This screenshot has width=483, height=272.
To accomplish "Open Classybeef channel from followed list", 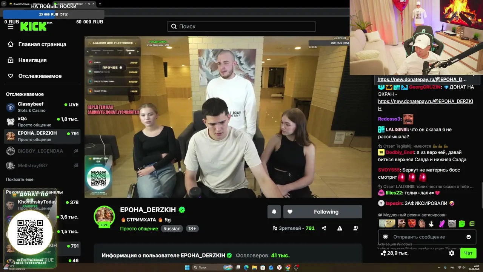I will [42, 107].
